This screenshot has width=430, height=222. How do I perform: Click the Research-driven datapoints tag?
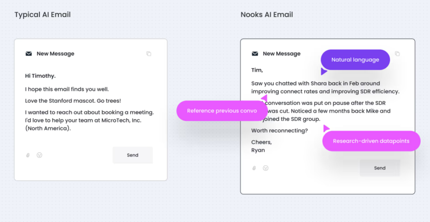click(371, 141)
